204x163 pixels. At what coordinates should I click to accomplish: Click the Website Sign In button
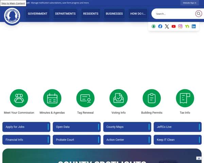coord(189,3)
